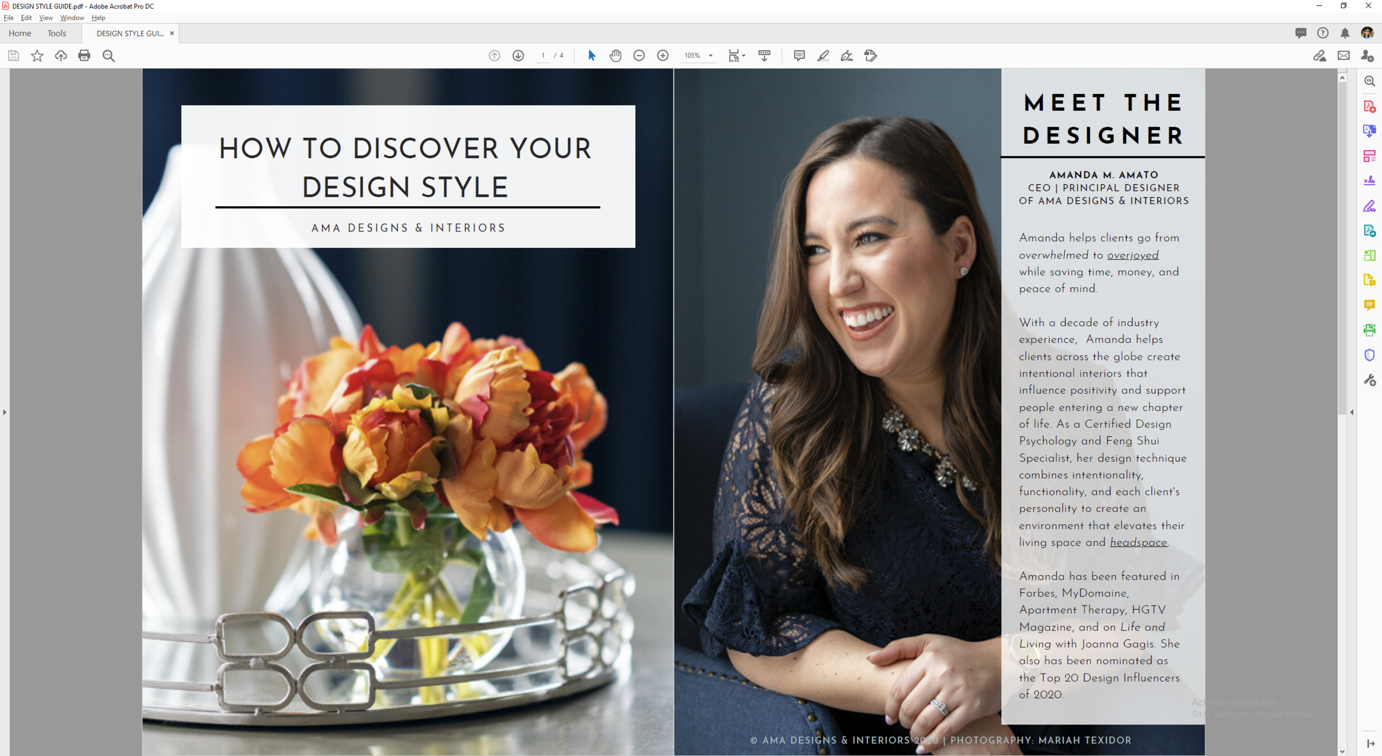Zoom in with the plus button
The image size is (1382, 756).
pyautogui.click(x=663, y=55)
